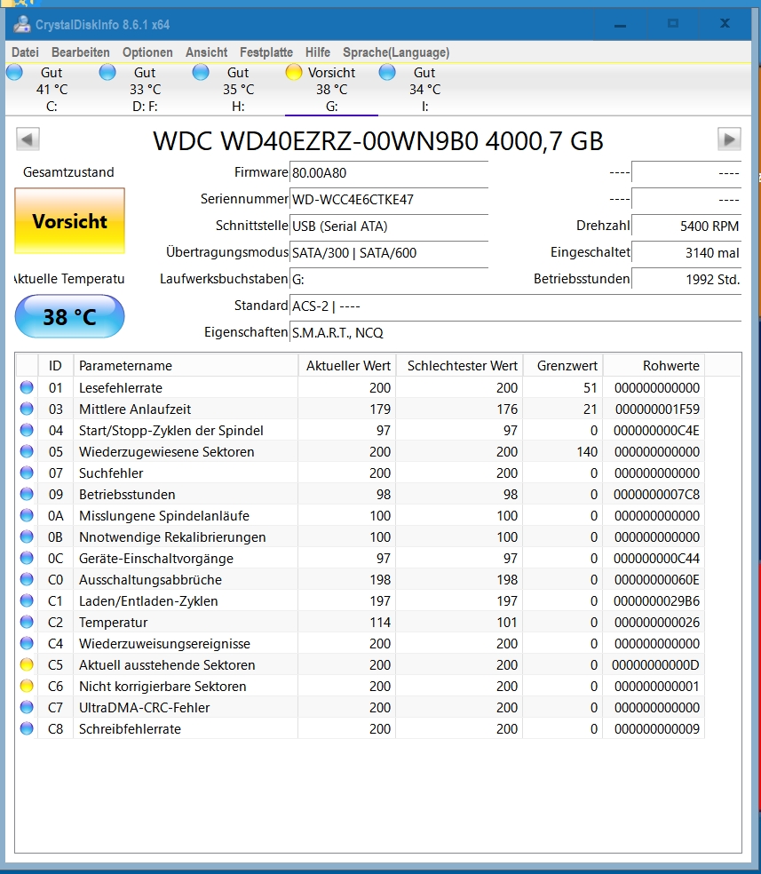Image resolution: width=761 pixels, height=874 pixels.
Task: Click status dot of Nnotwendige Rekalibrierungen row
Action: tap(26, 536)
